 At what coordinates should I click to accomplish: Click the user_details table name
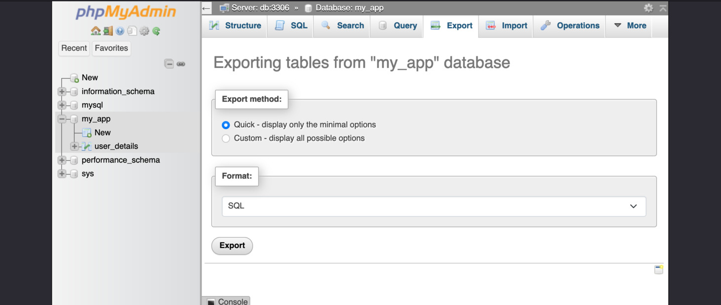pyautogui.click(x=116, y=146)
